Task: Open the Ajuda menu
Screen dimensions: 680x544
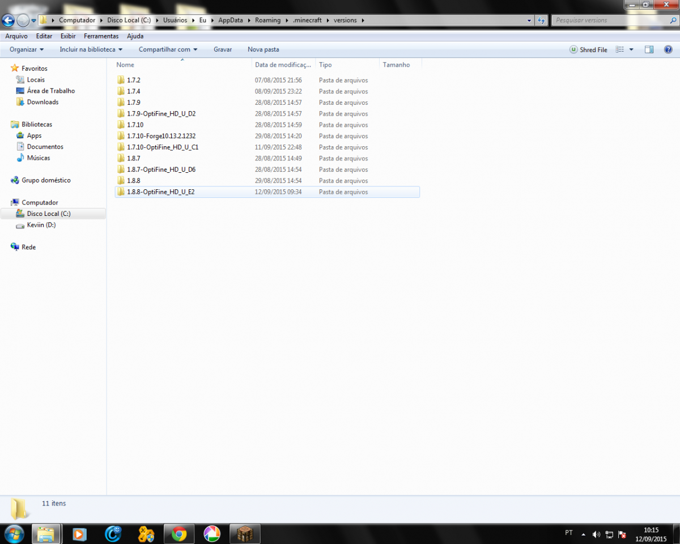Action: (135, 36)
